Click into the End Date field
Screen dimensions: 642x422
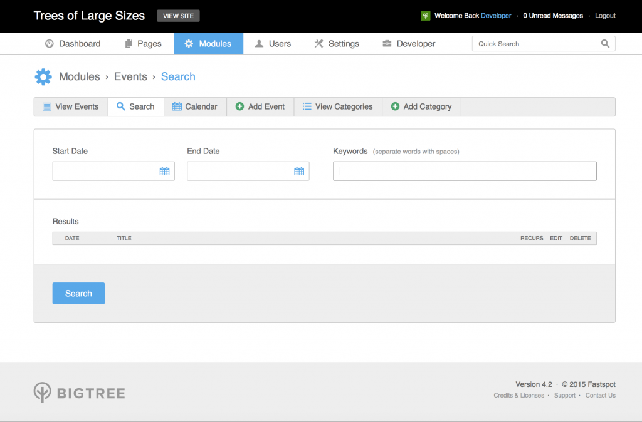click(x=248, y=171)
